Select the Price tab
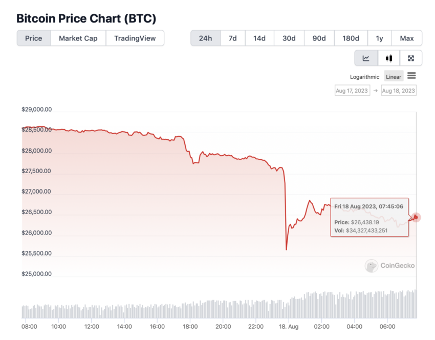Image resolution: width=435 pixels, height=340 pixels. coord(34,38)
